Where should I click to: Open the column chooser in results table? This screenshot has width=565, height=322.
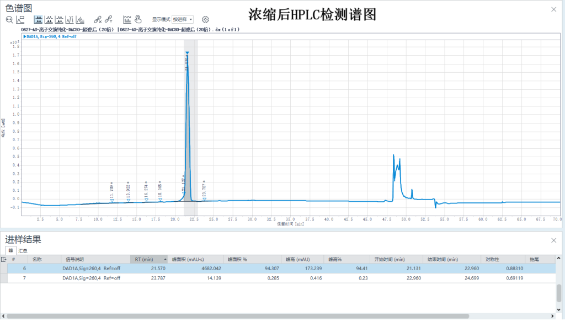pos(3,259)
